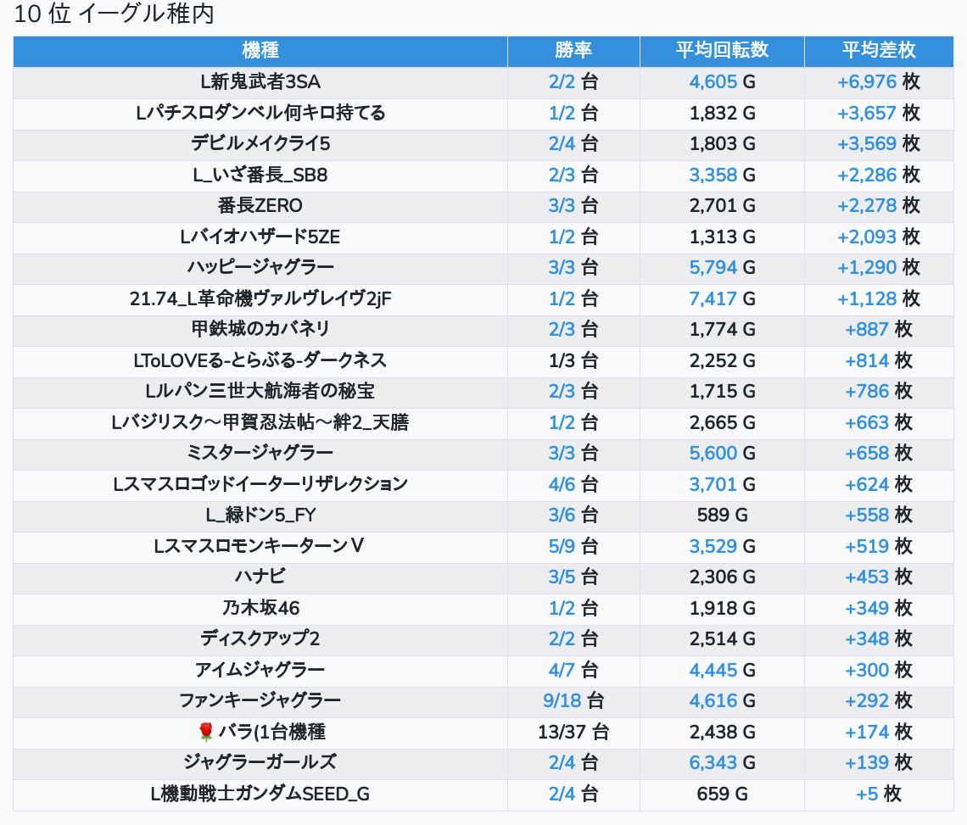Select the 5/9 win rate for モンキーターンV

tap(562, 546)
